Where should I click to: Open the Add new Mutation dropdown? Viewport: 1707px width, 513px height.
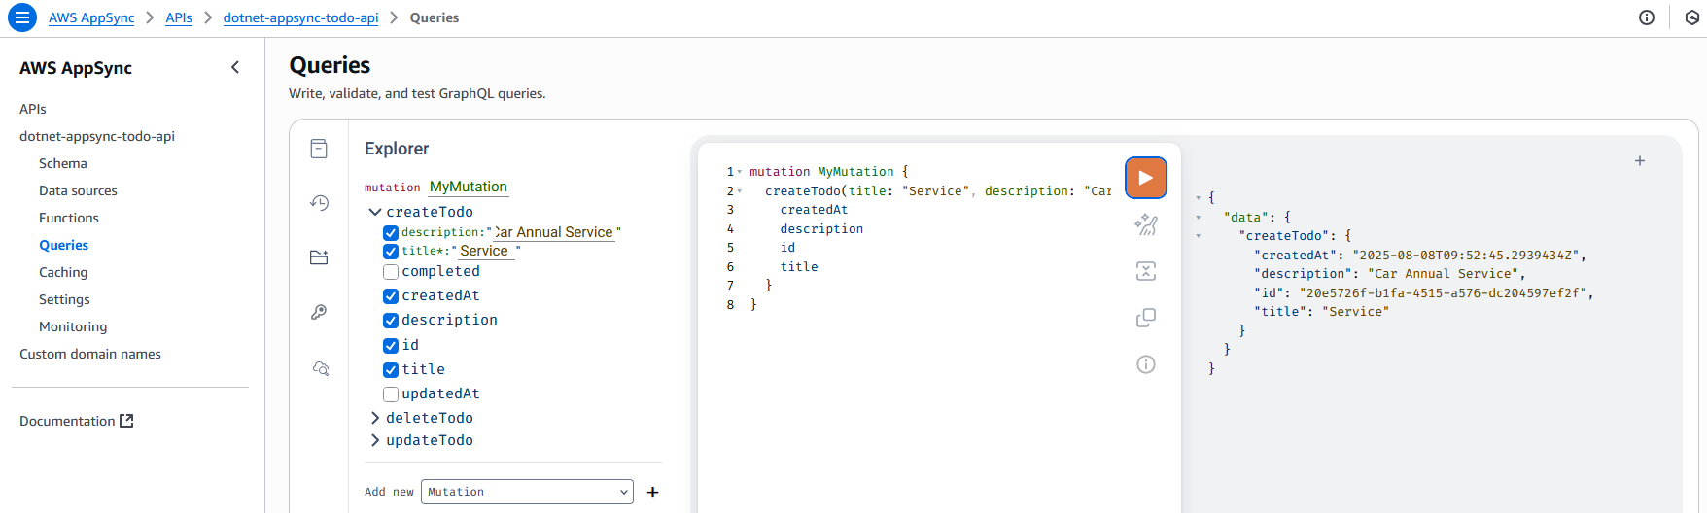point(526,492)
